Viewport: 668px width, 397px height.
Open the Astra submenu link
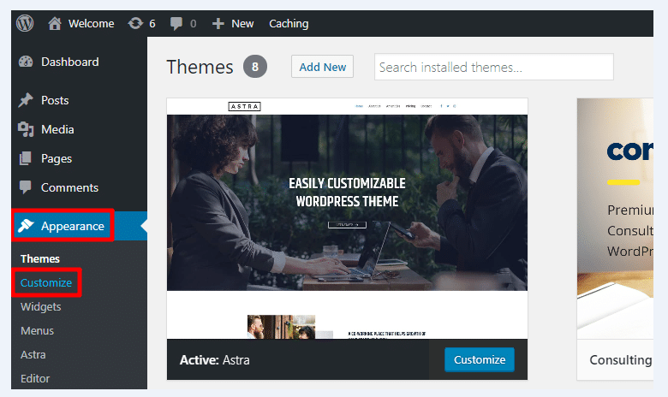tap(33, 354)
